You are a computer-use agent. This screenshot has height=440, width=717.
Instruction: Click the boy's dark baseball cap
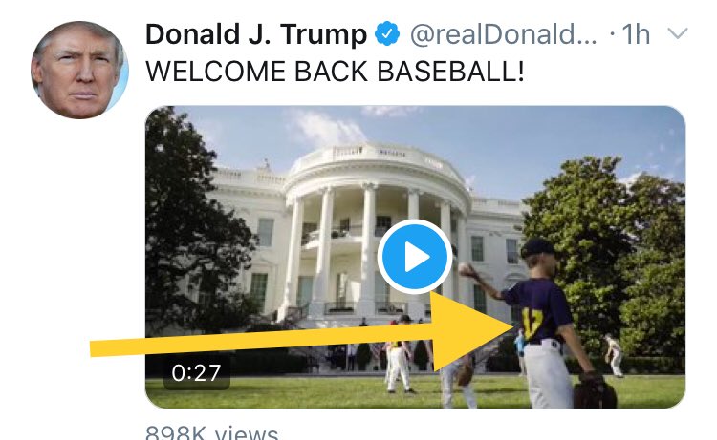(x=537, y=248)
